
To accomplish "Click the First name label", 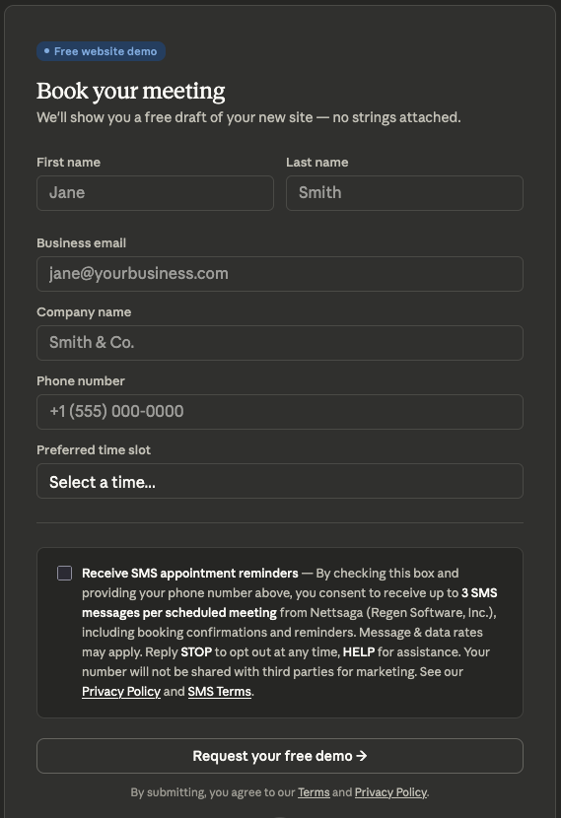I will point(68,163).
